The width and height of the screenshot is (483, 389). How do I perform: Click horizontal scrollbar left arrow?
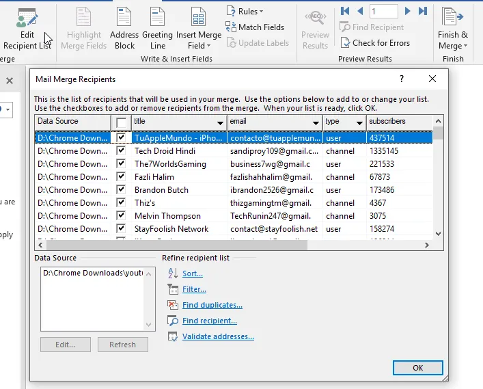pyautogui.click(x=40, y=245)
